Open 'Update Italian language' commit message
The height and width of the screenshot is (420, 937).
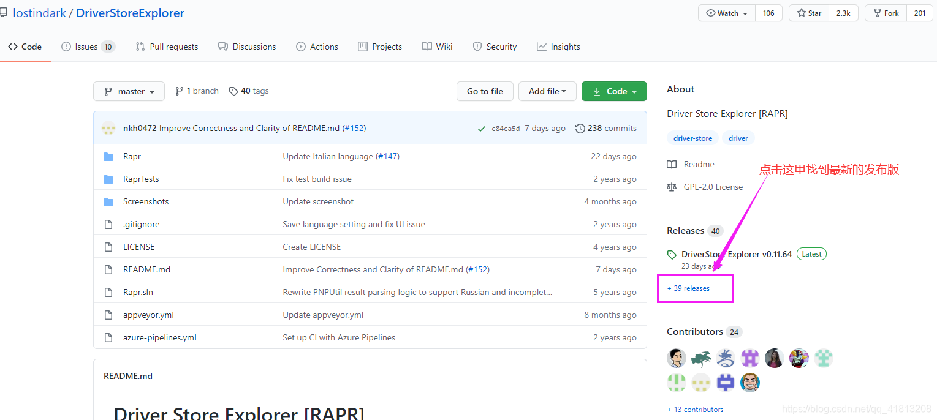(328, 156)
